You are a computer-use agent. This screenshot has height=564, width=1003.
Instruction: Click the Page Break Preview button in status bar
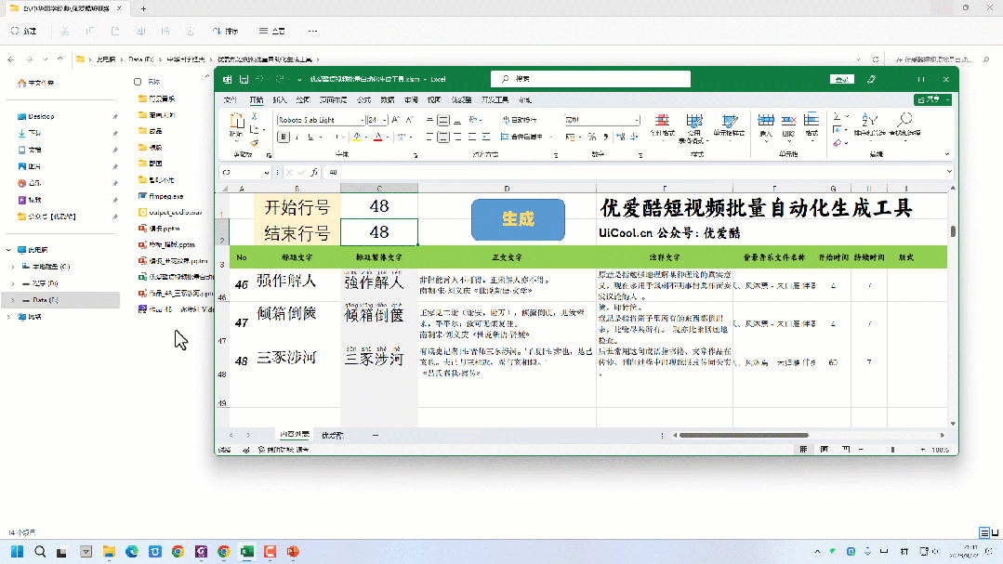click(x=846, y=450)
